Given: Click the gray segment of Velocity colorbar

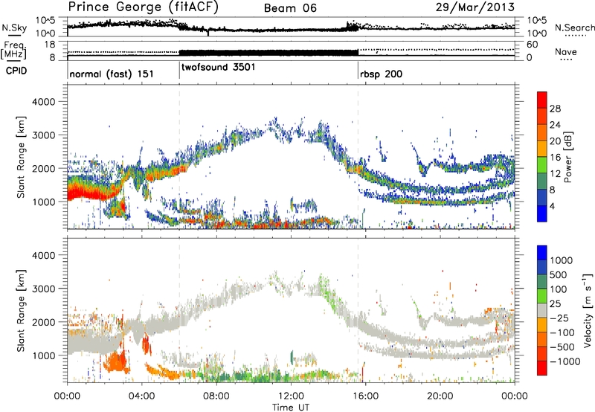Looking at the screenshot, I should 542,310.
